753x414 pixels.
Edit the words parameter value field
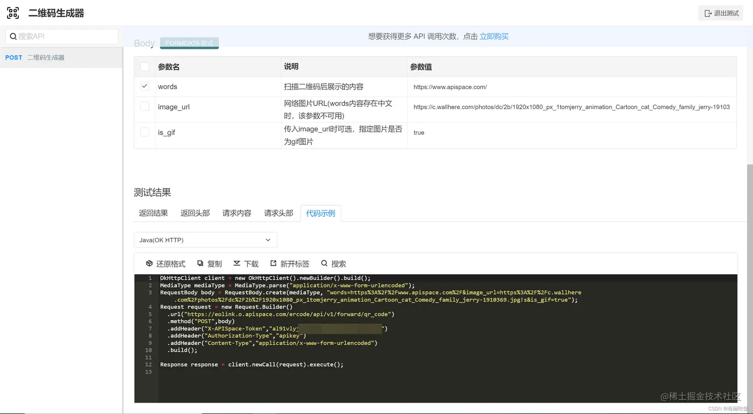(572, 87)
